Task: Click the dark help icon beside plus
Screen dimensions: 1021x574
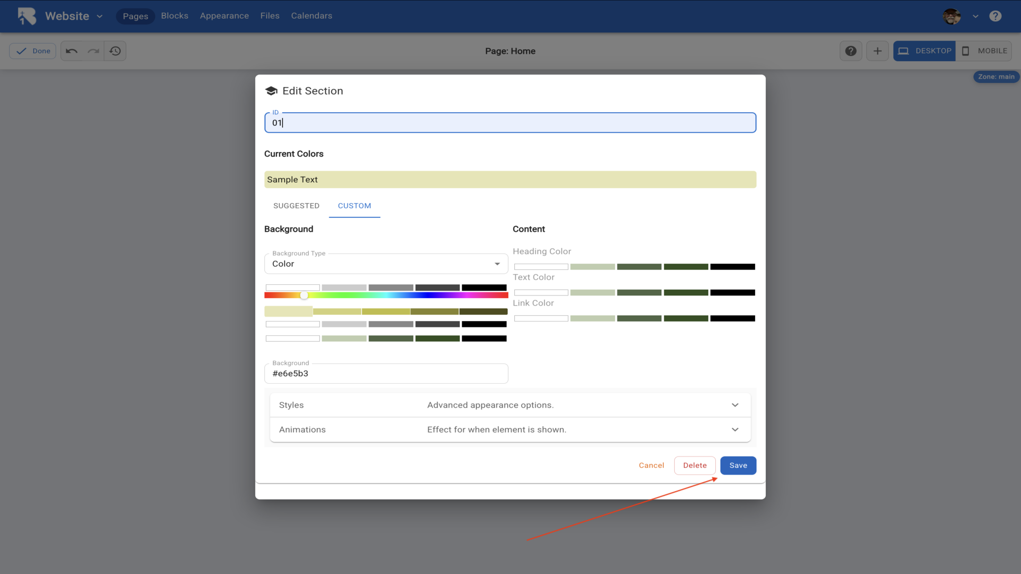Action: [851, 51]
